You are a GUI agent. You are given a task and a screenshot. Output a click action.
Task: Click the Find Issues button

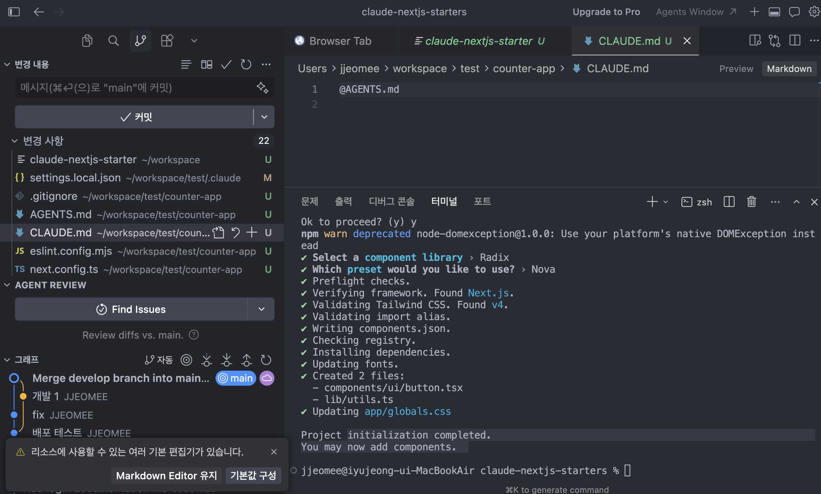coord(131,309)
